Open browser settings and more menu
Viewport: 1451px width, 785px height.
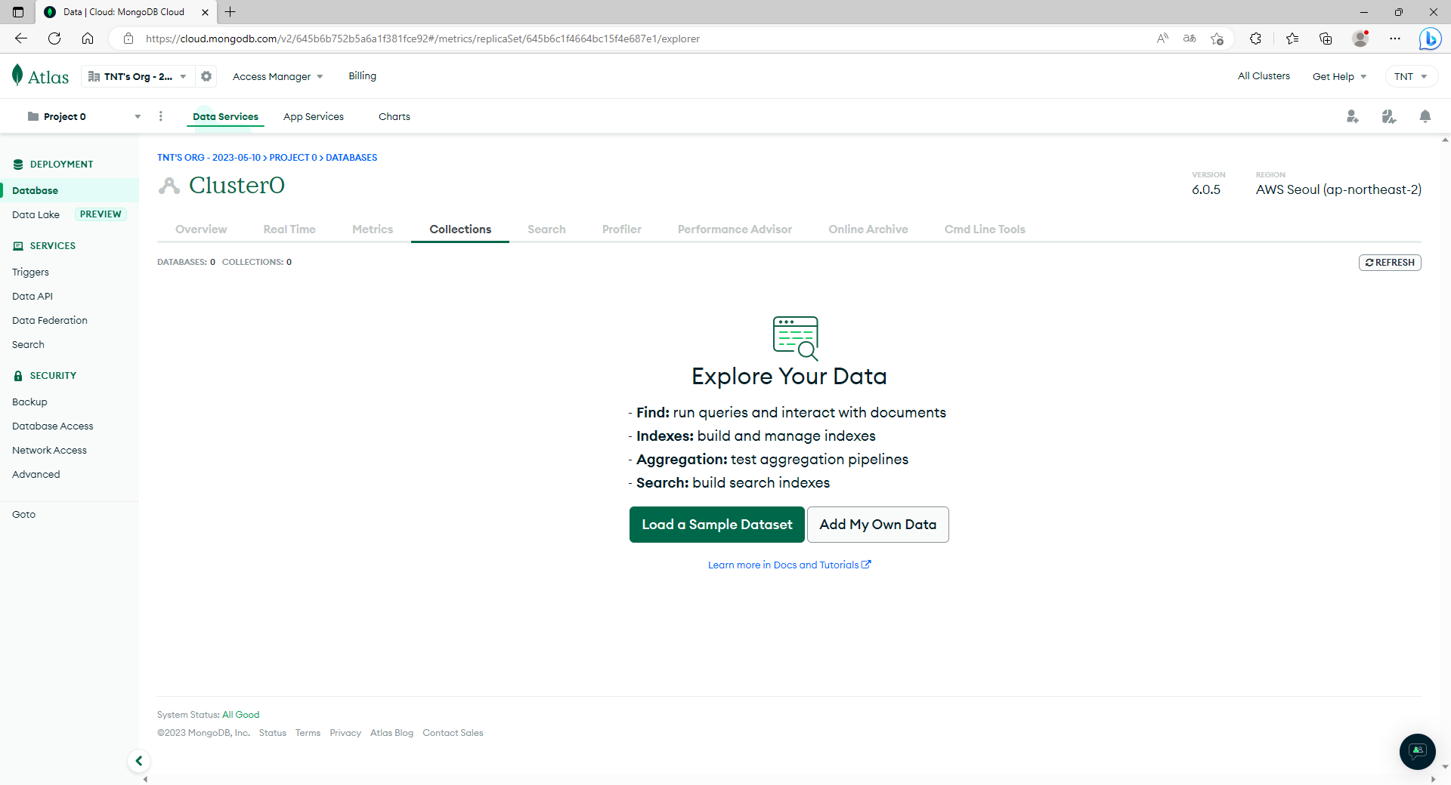click(1395, 38)
